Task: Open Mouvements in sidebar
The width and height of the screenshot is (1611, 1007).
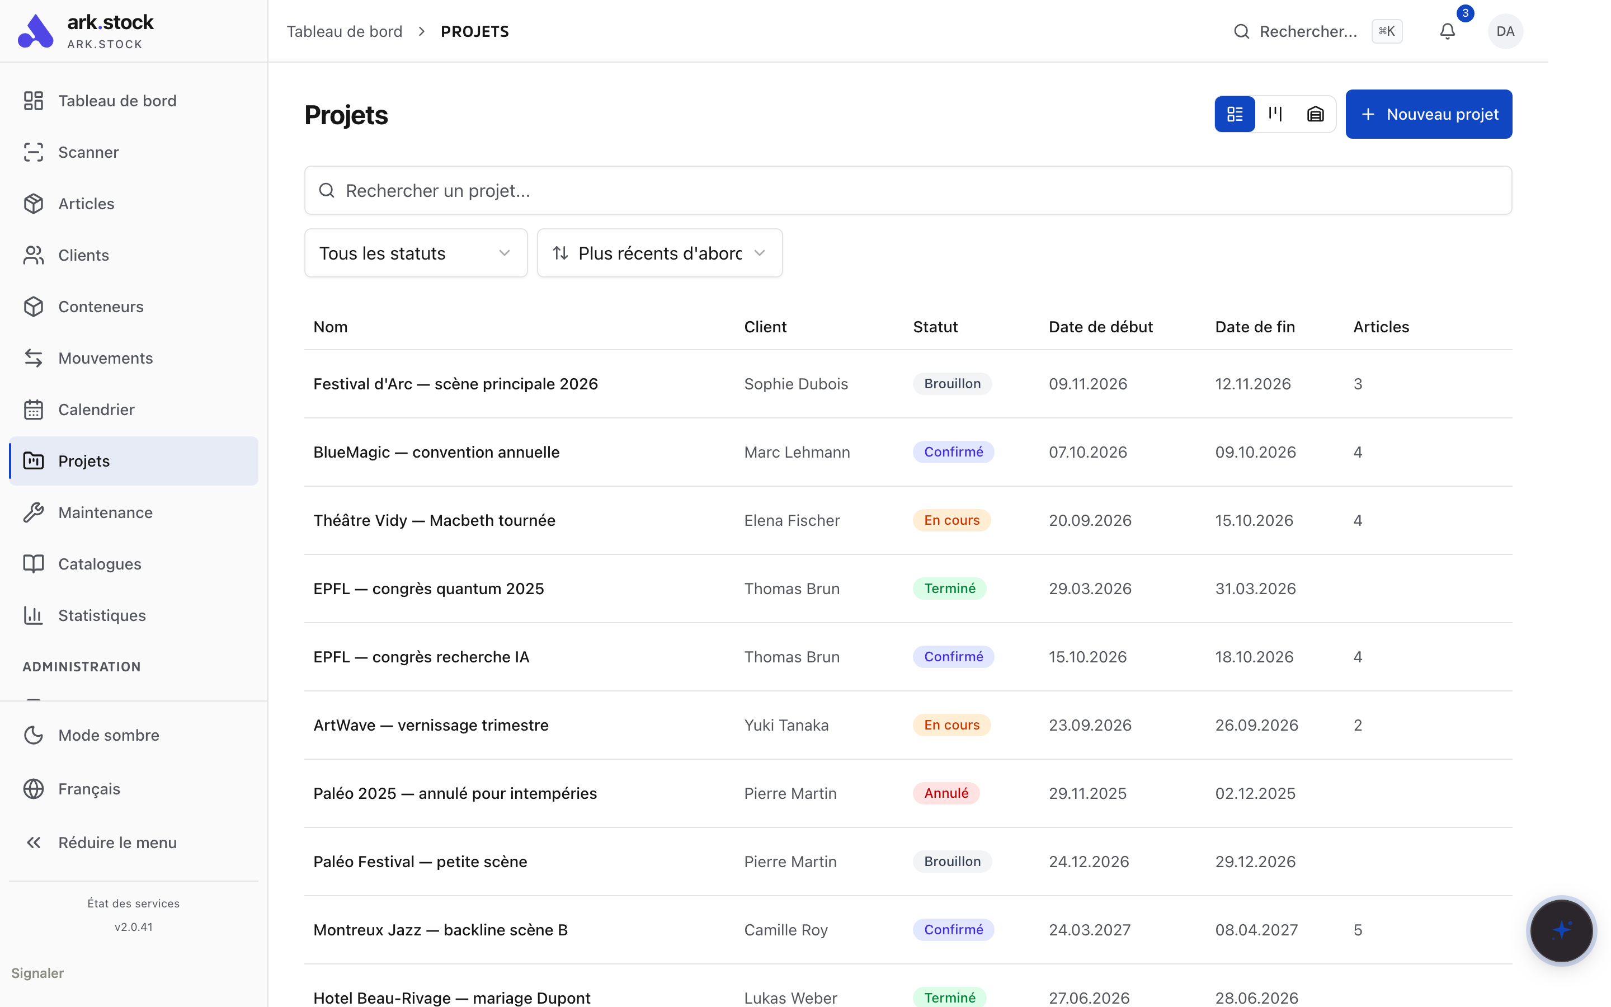Action: [133, 357]
